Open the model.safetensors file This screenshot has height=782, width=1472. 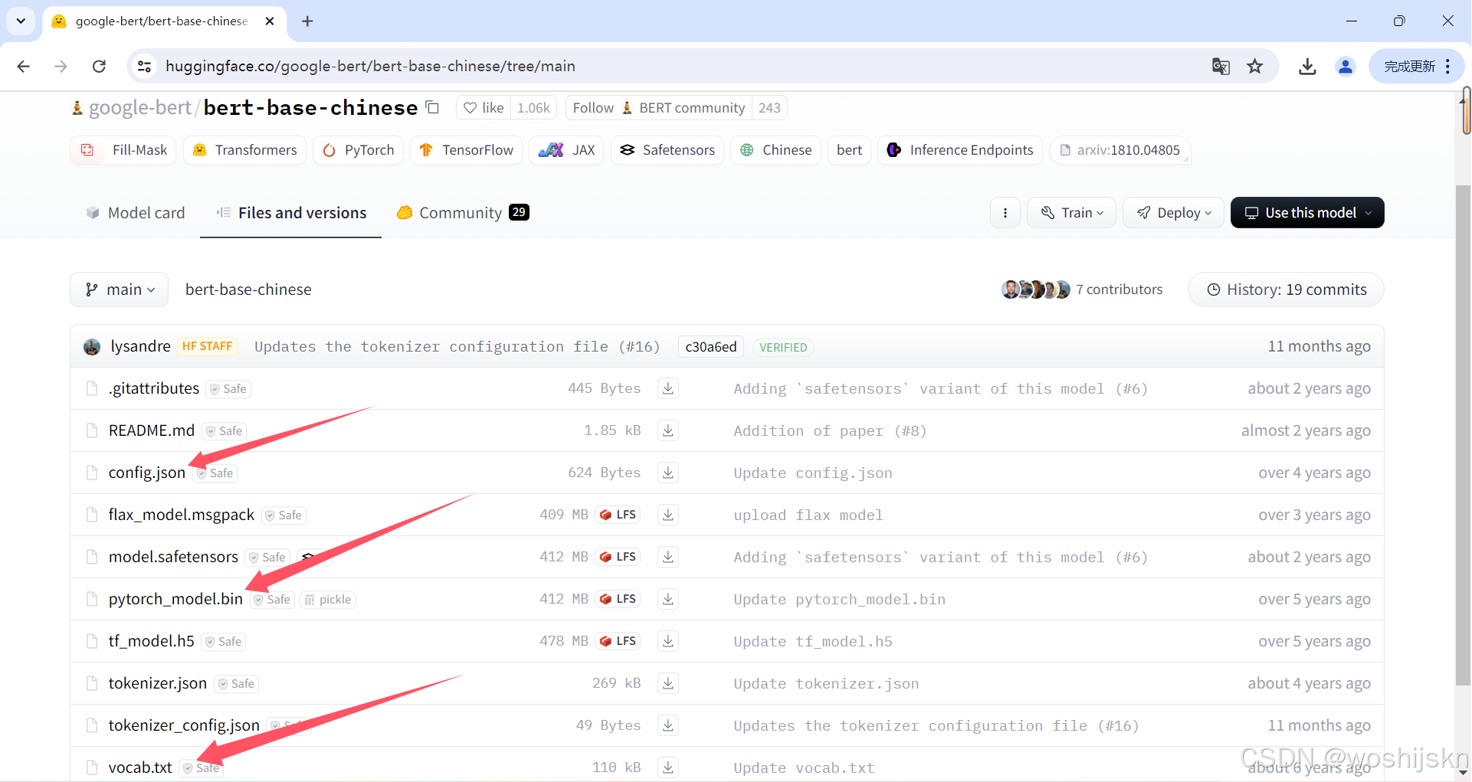[173, 557]
